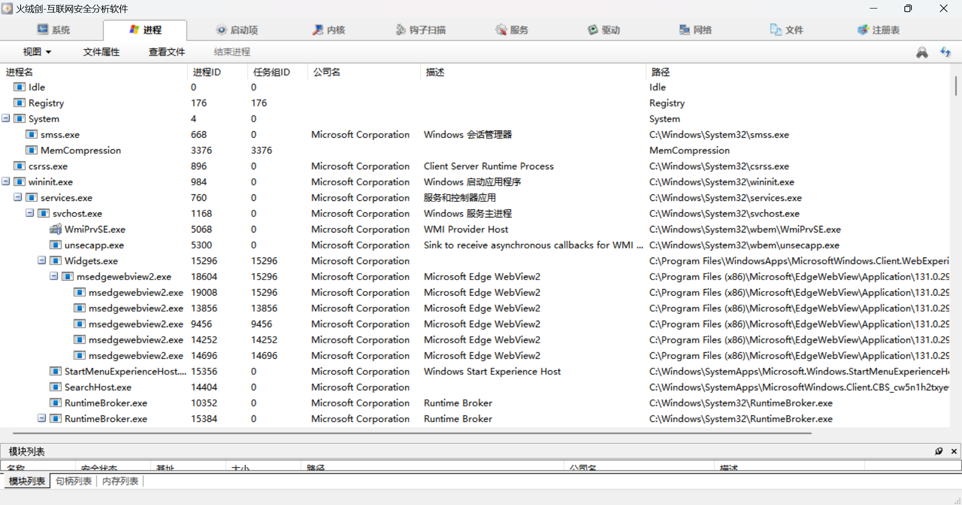Click the smss.exe path cell
This screenshot has width=962, height=505.
pos(719,134)
